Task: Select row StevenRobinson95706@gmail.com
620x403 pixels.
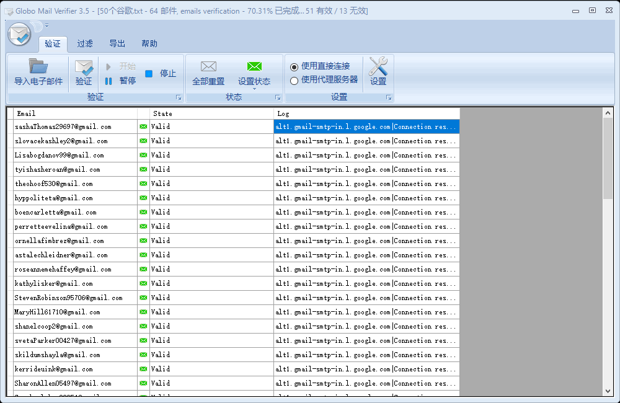Action: pyautogui.click(x=233, y=298)
